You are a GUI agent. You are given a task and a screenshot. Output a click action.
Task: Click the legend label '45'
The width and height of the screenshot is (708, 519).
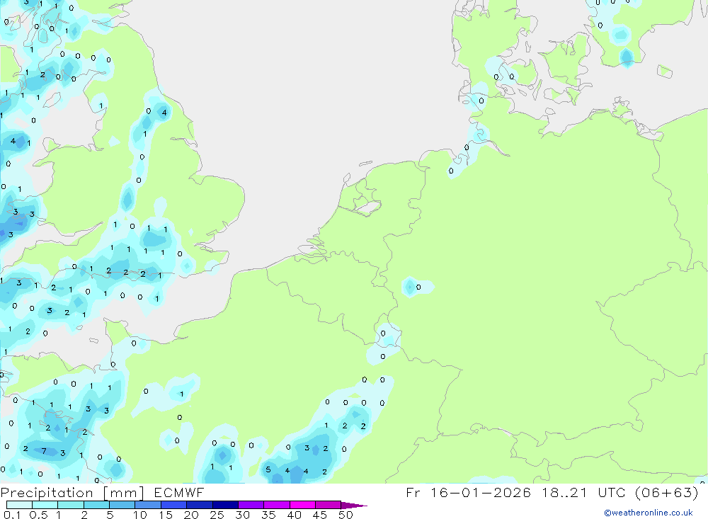click(x=320, y=515)
